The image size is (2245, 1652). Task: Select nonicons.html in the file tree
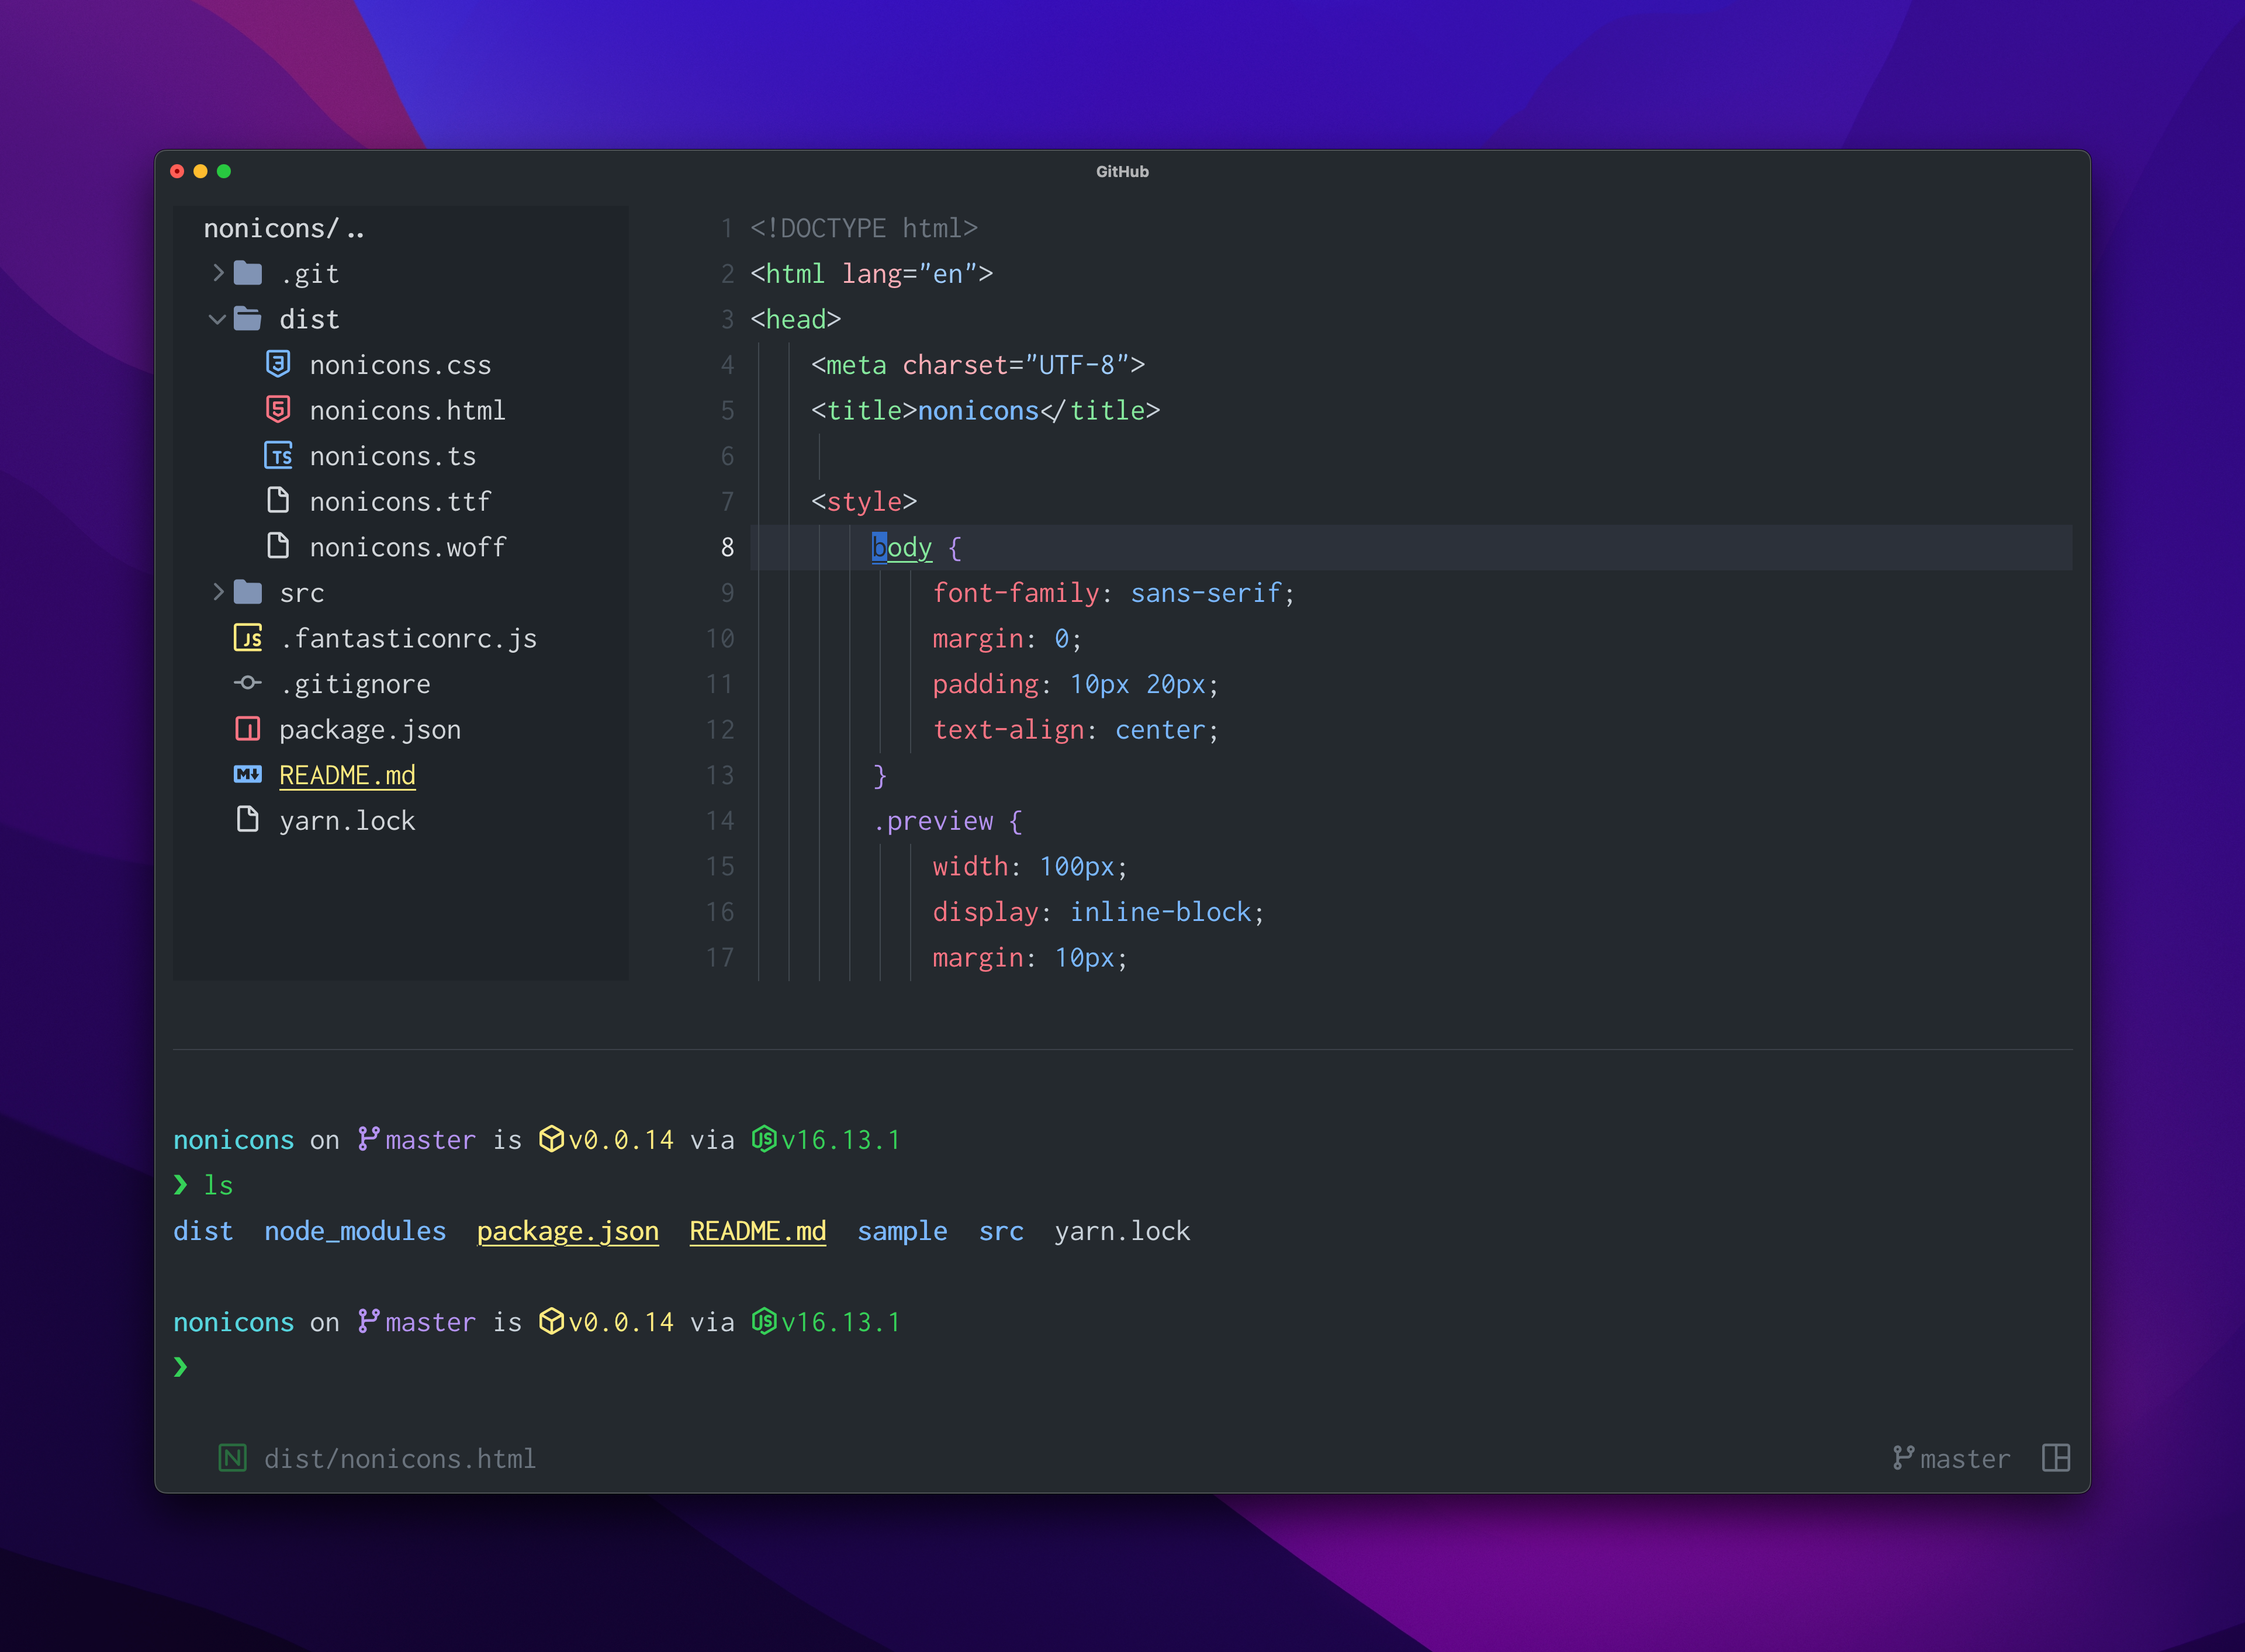407,410
